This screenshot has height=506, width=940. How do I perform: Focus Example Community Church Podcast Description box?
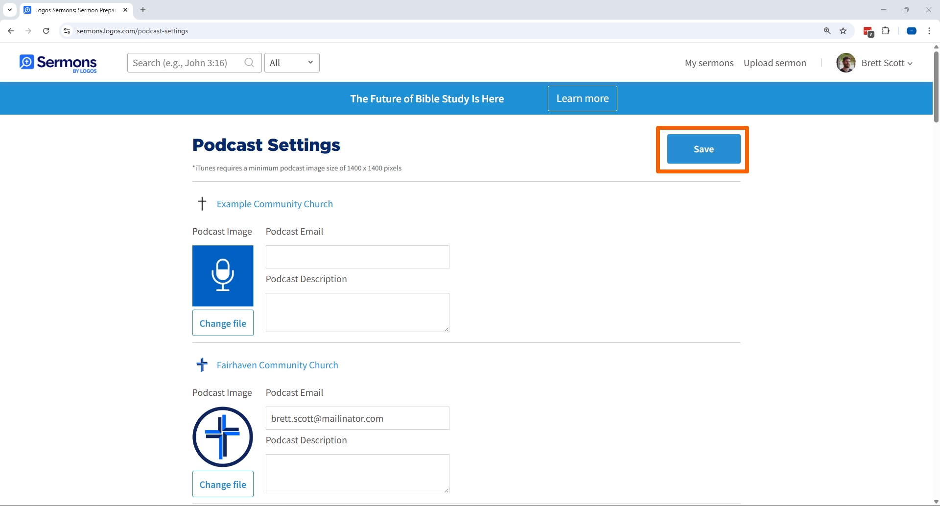(357, 313)
